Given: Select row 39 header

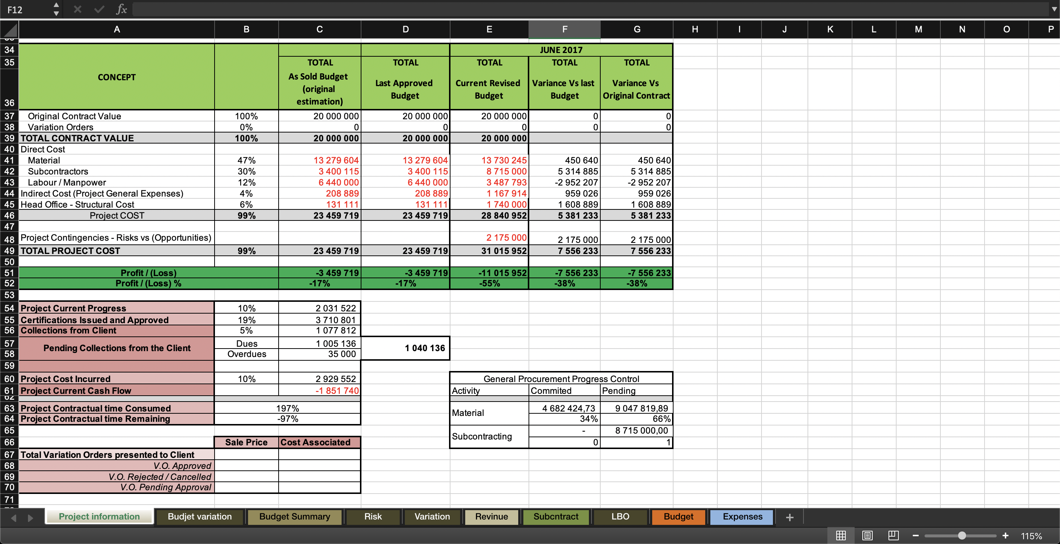Looking at the screenshot, I should 10,138.
